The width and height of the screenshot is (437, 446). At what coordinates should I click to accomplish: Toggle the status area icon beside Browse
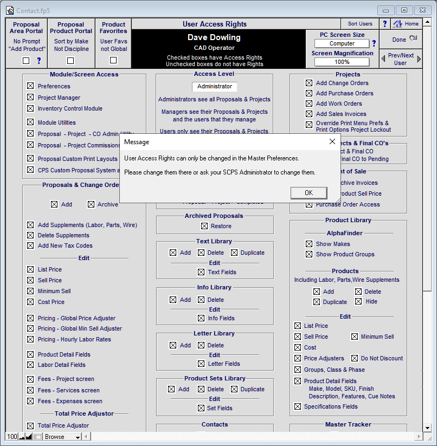(37, 437)
